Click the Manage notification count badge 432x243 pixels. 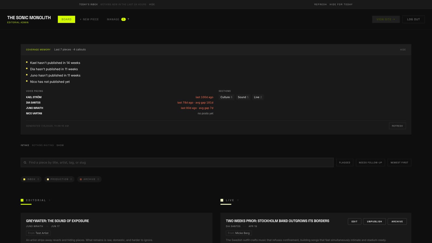point(123,19)
